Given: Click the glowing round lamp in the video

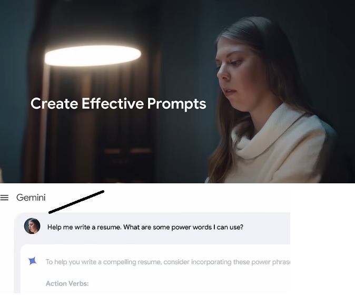Looking at the screenshot, I should [x=93, y=56].
